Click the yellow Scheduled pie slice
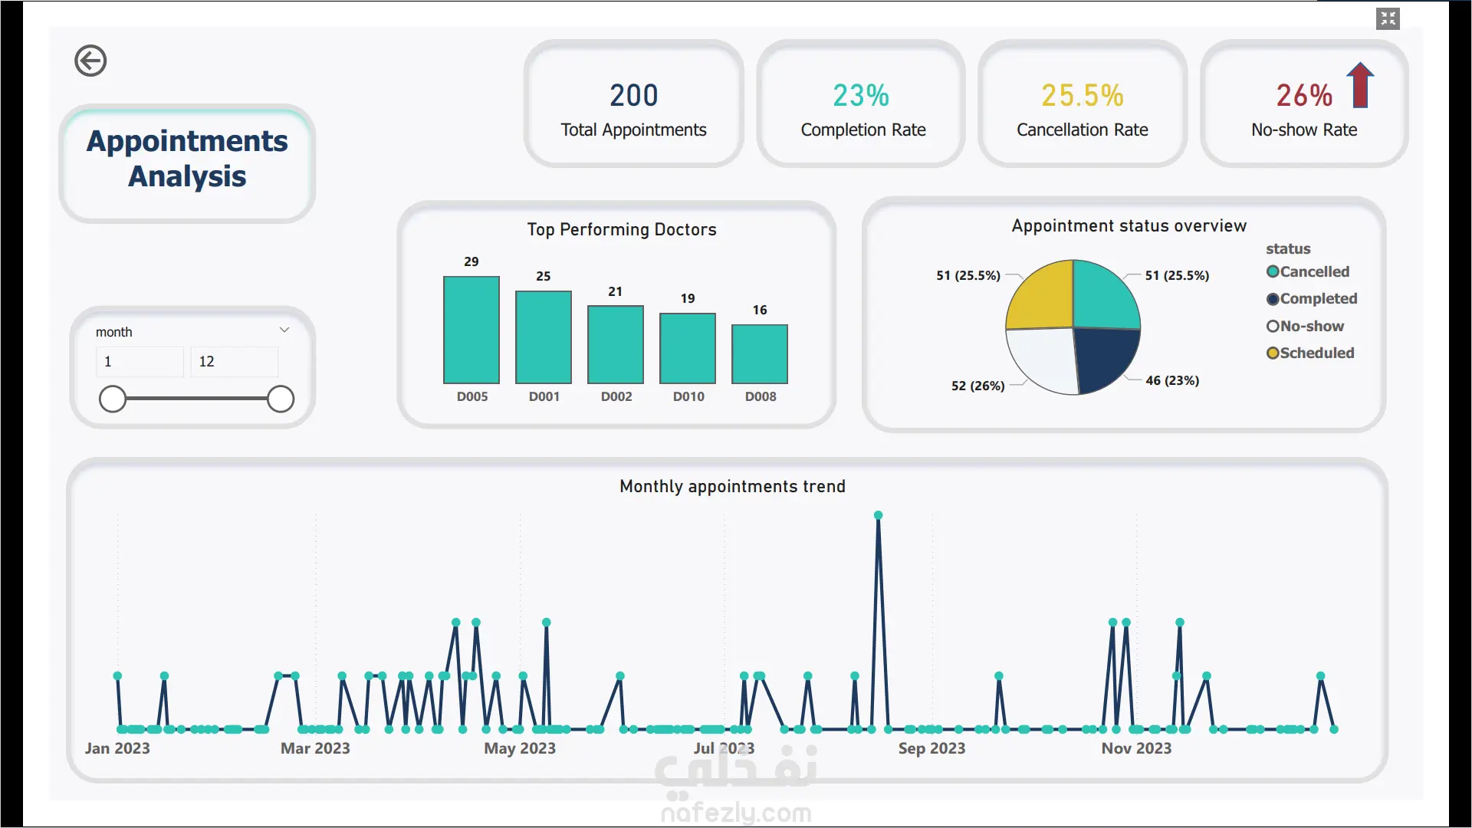 (1044, 298)
